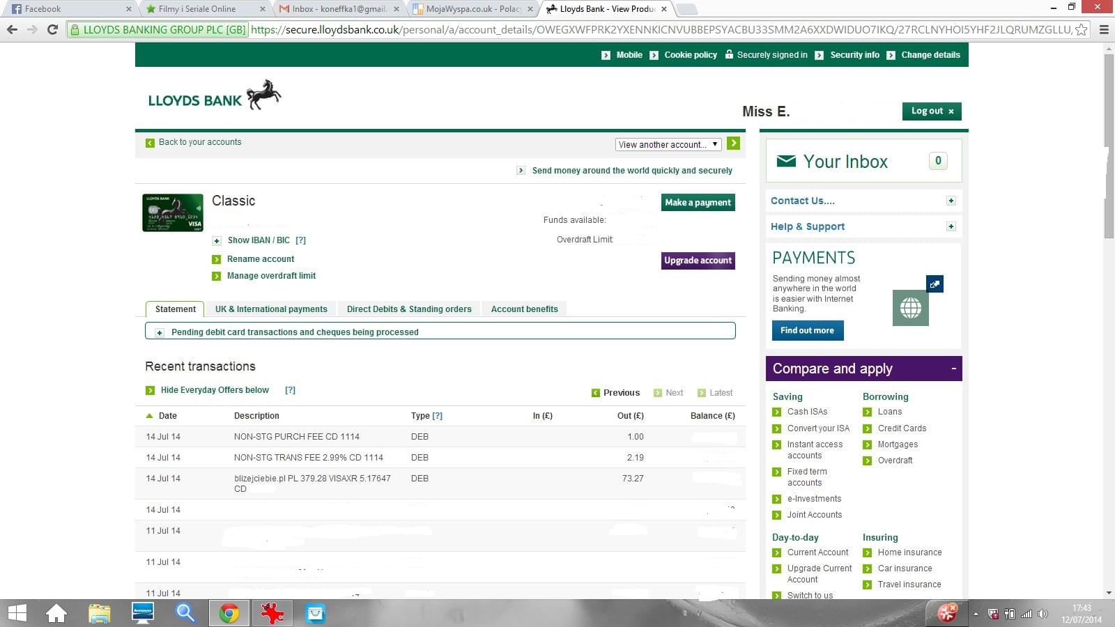Click the help [?] next to Show IBAN / BIC
Image resolution: width=1115 pixels, height=627 pixels.
[300, 240]
